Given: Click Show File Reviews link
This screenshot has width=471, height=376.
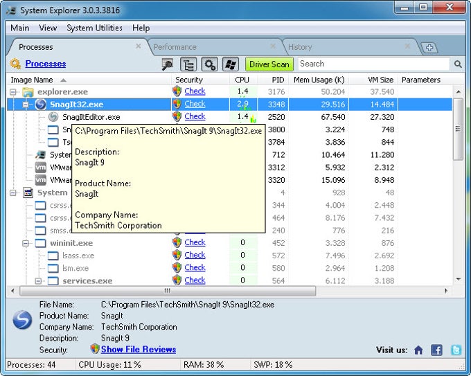Looking at the screenshot, I should coord(139,349).
